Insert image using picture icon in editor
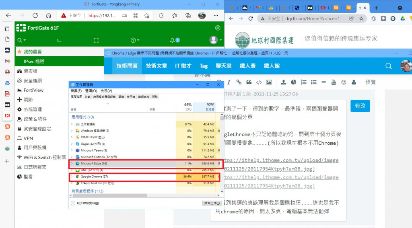The width and height of the screenshot is (412, 228). (269, 82)
